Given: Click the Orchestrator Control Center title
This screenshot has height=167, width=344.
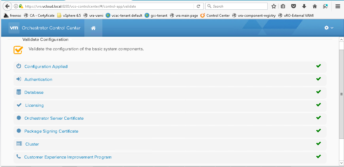Looking at the screenshot, I should (51, 28).
